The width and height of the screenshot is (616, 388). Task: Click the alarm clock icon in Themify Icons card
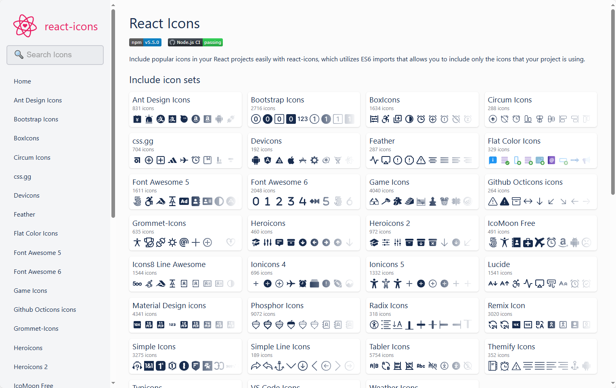point(505,366)
